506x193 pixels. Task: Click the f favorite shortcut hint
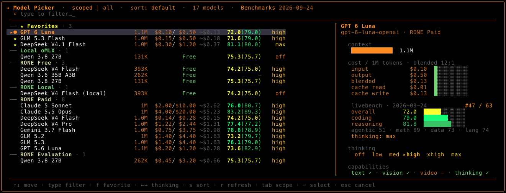click(113, 185)
